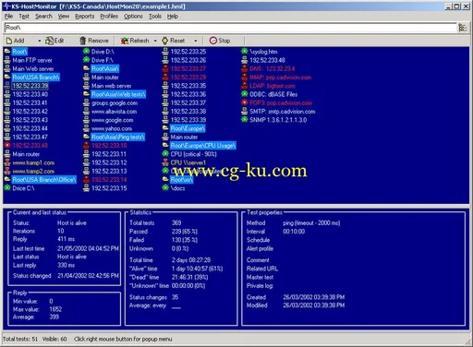Click the green icon next to \syslog.htm

pyautogui.click(x=245, y=52)
